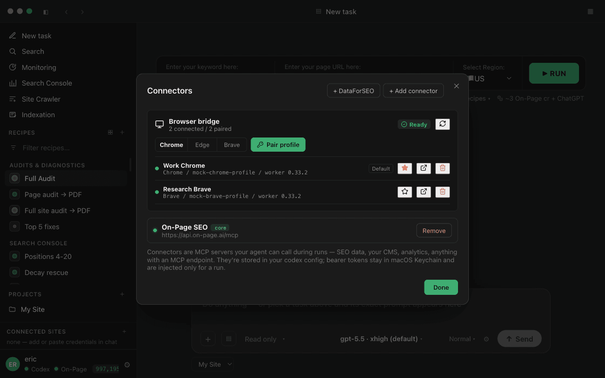Viewport: 605px width, 378px height.
Task: Select the Positions 4-20 recipe
Action: tap(66, 257)
